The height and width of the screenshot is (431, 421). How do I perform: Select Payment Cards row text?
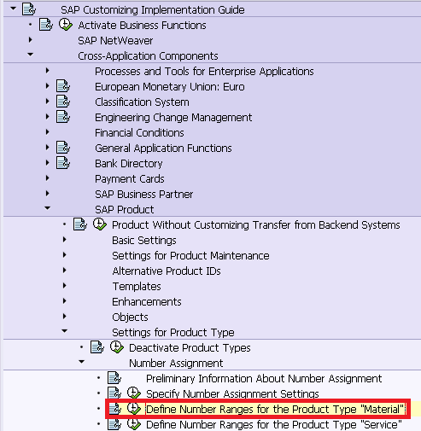point(130,179)
